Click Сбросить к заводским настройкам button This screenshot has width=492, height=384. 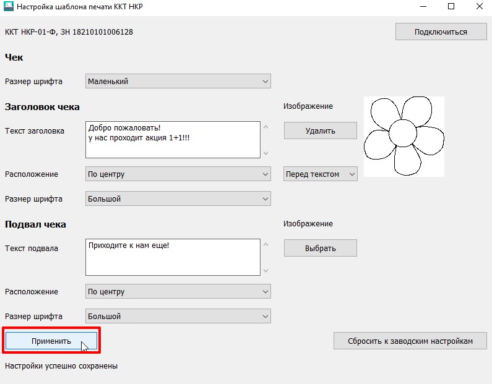click(x=410, y=341)
